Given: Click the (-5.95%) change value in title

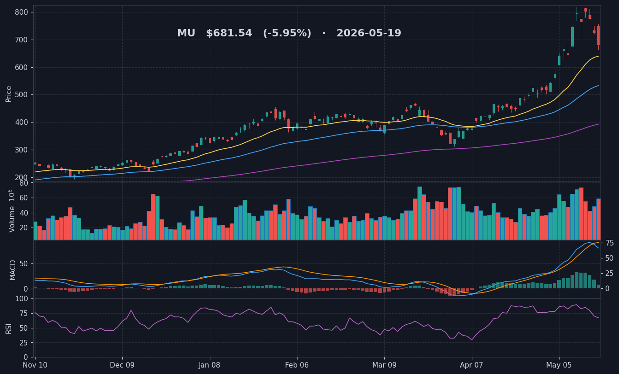Looking at the screenshot, I should 287,34.
